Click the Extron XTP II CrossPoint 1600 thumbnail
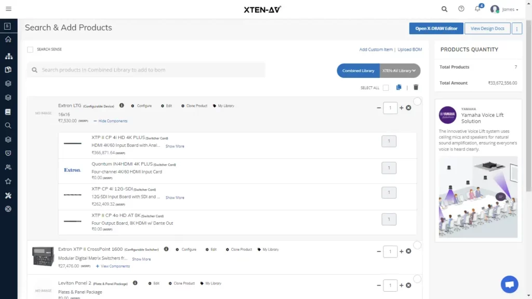Image resolution: width=532 pixels, height=299 pixels. click(43, 256)
